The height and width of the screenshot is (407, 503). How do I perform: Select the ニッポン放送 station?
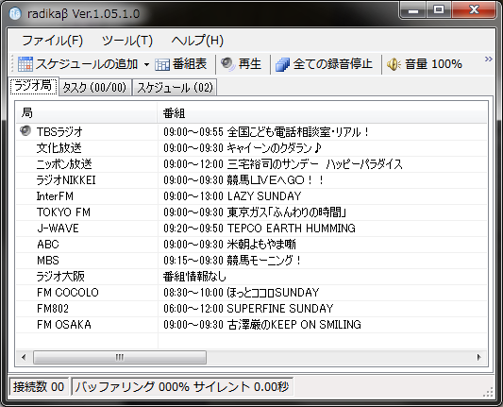(x=64, y=164)
